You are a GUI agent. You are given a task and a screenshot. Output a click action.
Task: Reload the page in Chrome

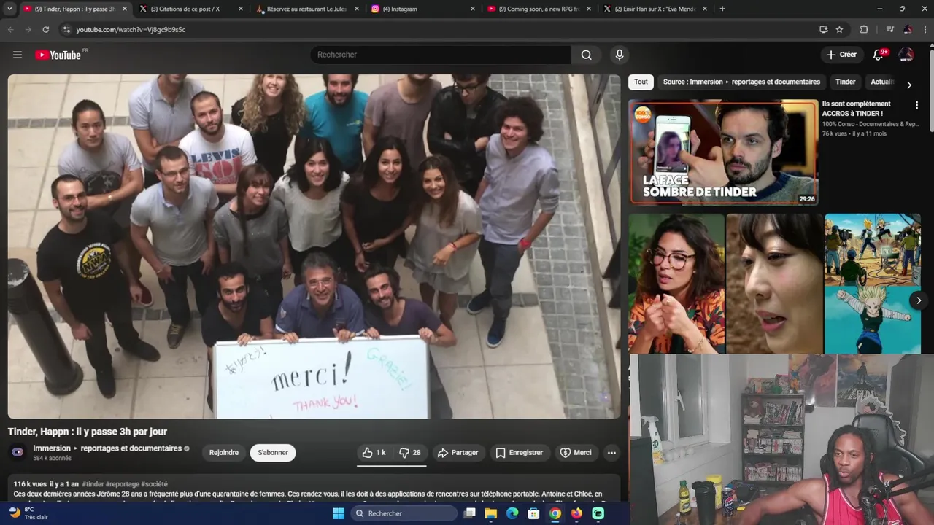45,29
